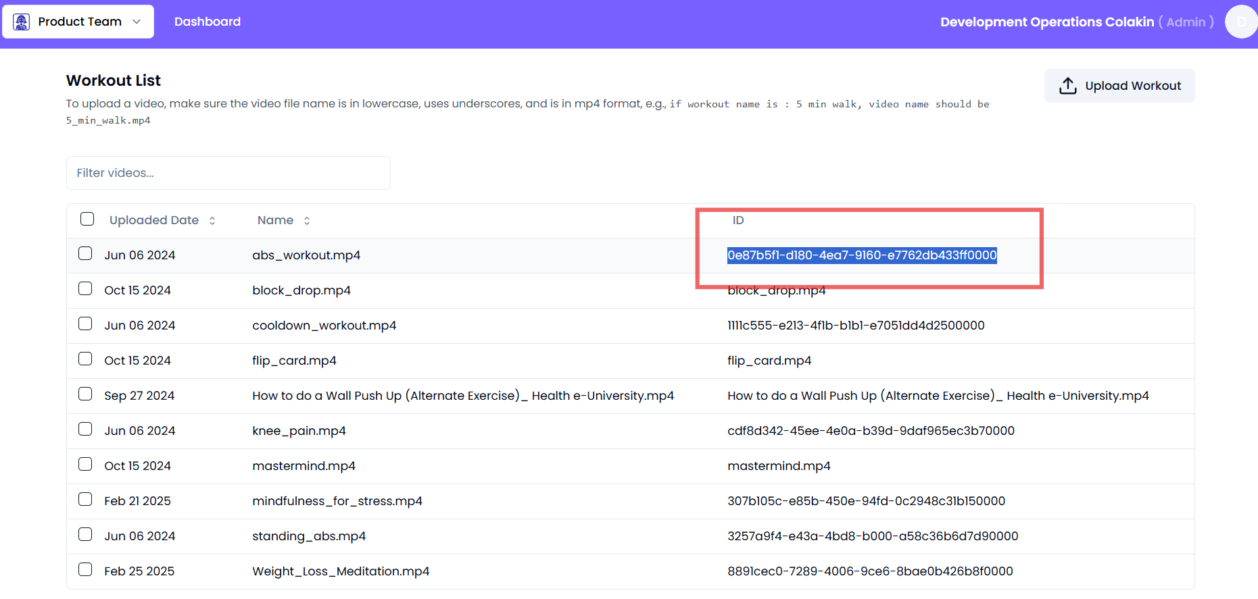
Task: Click the Product Team logo icon
Action: 22,22
